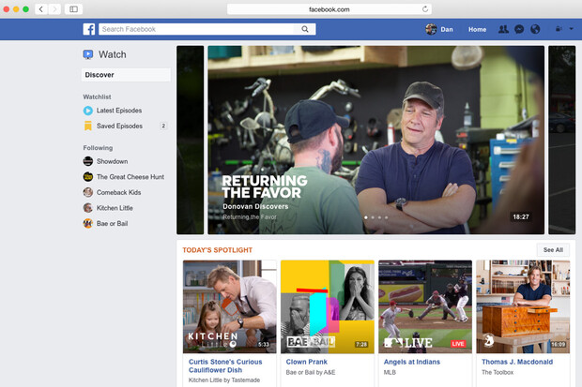
Task: Click the Home link in the top bar
Action: 477,29
